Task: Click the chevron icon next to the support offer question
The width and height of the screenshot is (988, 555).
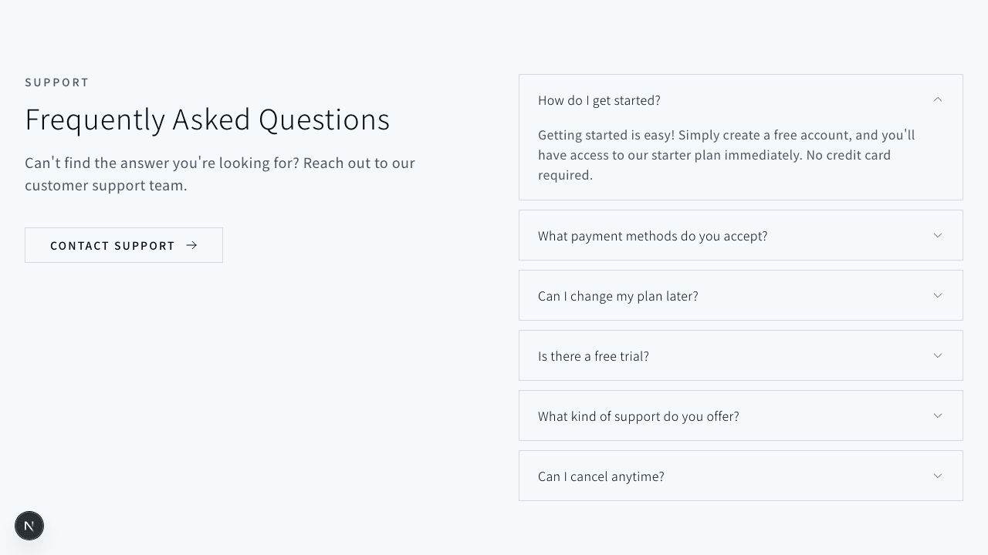Action: (x=938, y=415)
